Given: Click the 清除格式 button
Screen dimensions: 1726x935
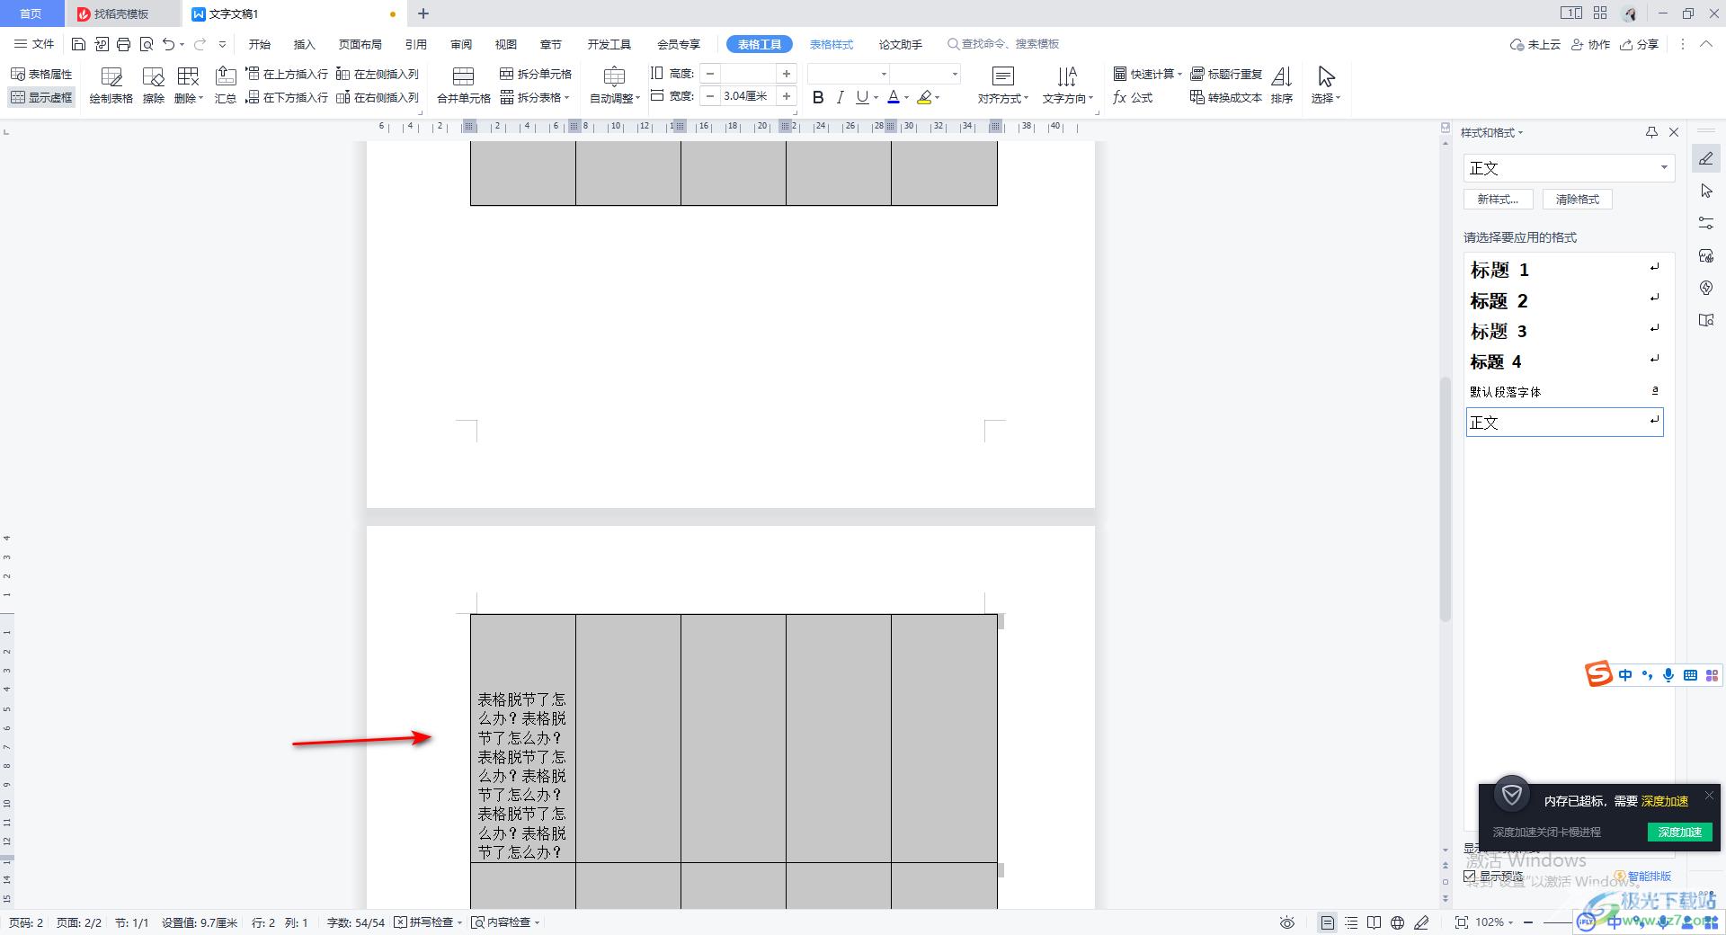Looking at the screenshot, I should pos(1578,200).
